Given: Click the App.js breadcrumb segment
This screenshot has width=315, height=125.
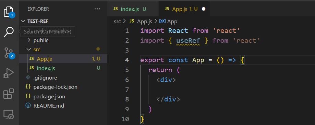Looking at the screenshot, I should [141, 22].
